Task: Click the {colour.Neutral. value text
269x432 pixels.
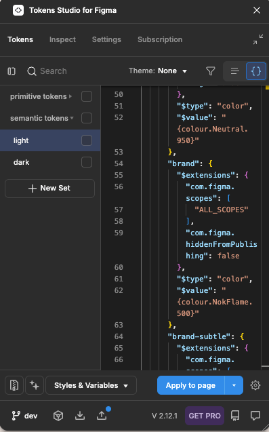Action: (212, 129)
